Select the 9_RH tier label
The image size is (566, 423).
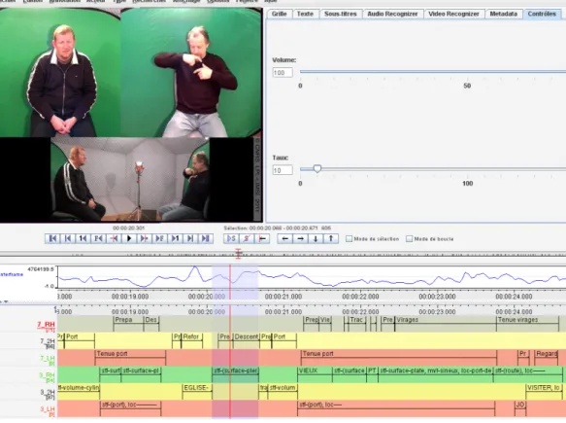[x=48, y=375]
